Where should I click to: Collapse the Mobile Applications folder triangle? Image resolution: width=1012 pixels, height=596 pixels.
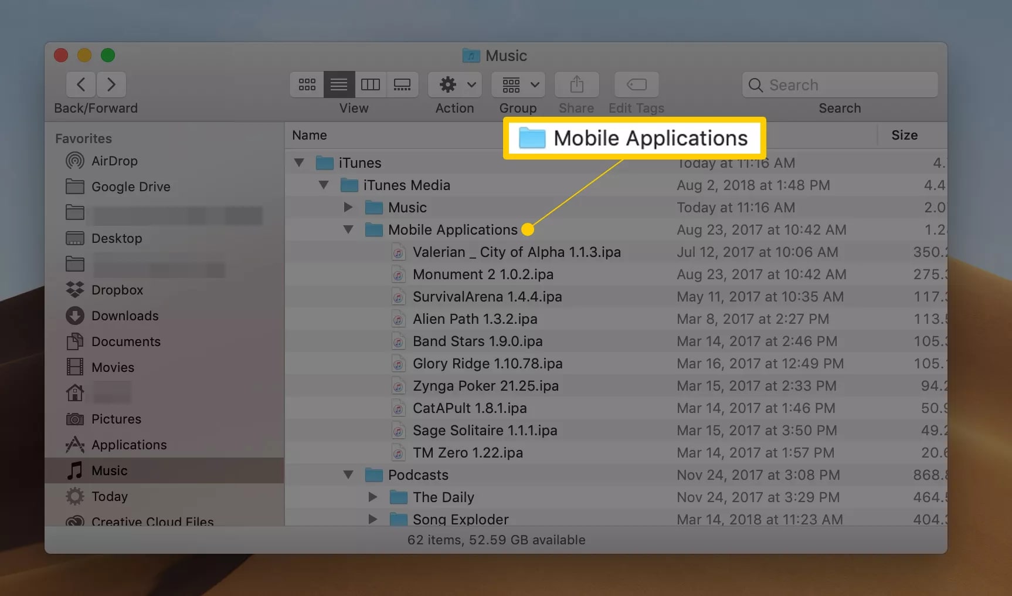348,229
